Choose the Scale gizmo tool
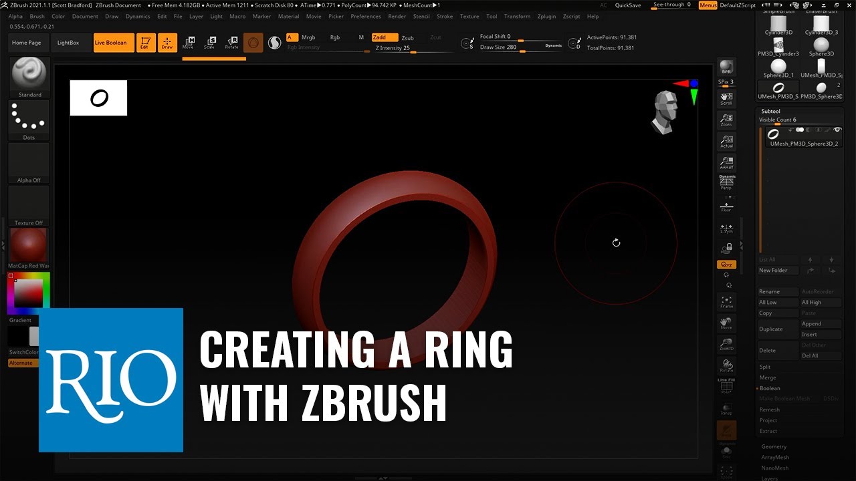Viewport: 856px width, 481px height. click(x=209, y=43)
